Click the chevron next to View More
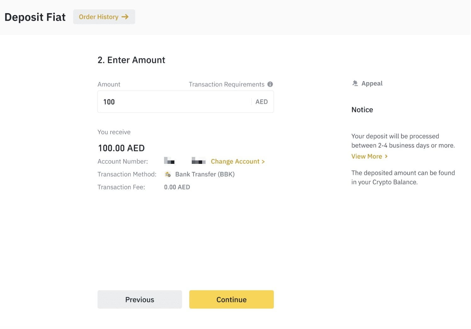 click(386, 156)
